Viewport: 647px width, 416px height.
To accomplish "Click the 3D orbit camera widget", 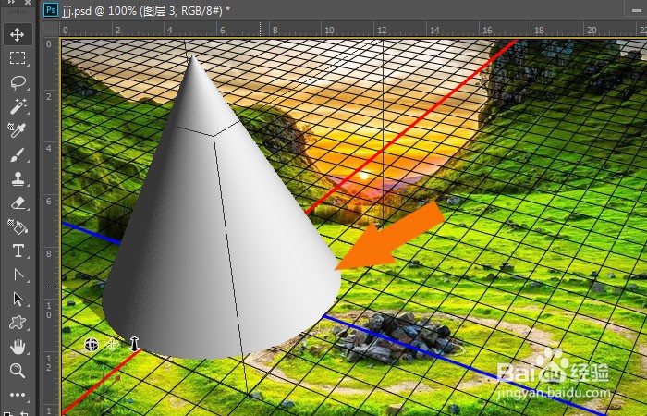I will click(92, 344).
